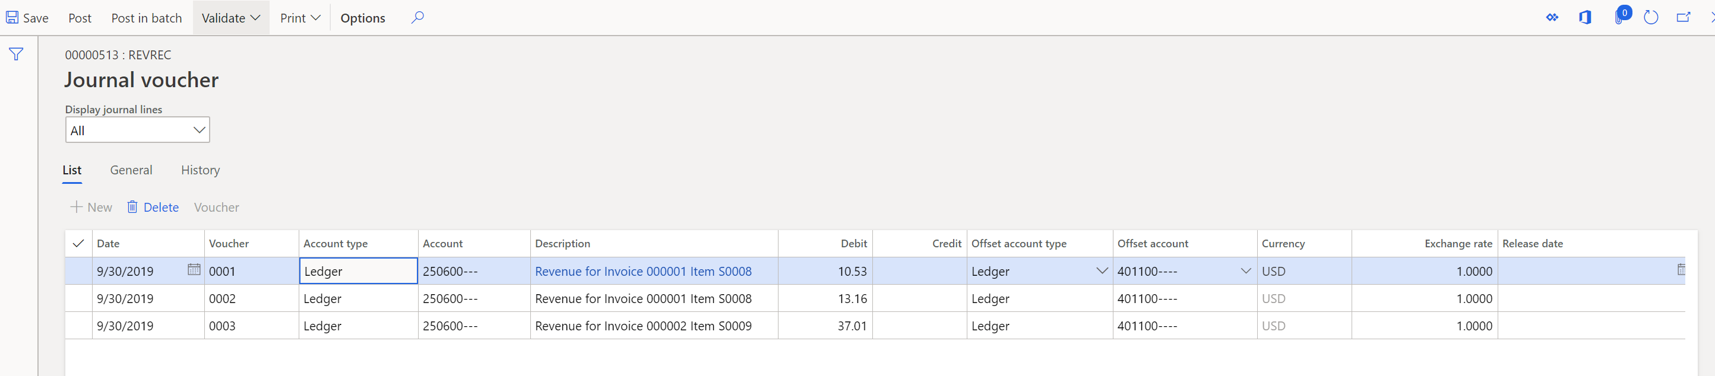This screenshot has height=376, width=1715.
Task: Expand the Display journal lines dropdown
Action: click(198, 130)
